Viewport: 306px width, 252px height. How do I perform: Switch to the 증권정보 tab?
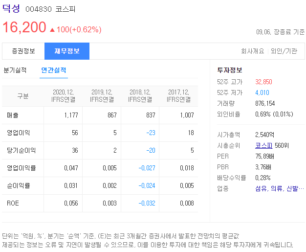click(x=23, y=51)
